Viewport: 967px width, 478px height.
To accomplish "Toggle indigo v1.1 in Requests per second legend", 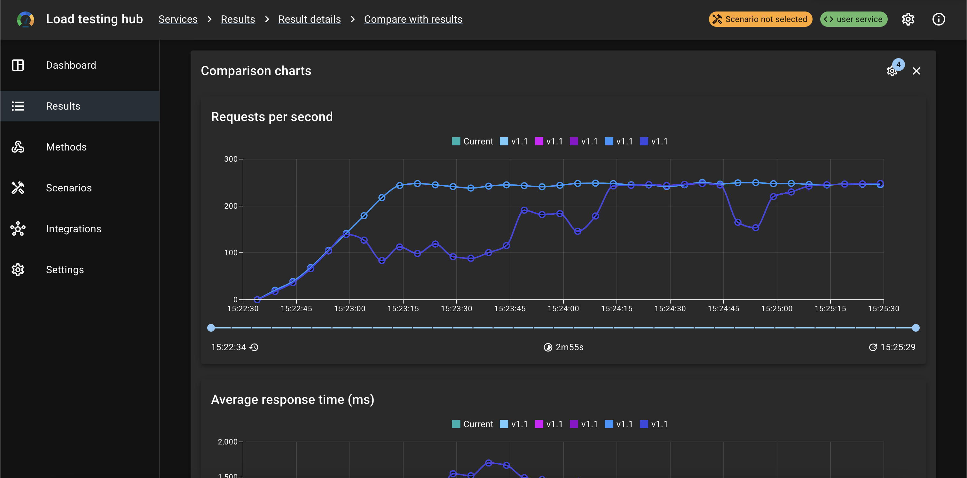I will click(654, 142).
